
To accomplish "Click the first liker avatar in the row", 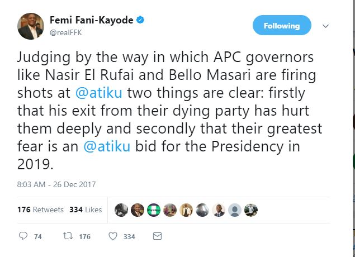I will (x=121, y=210).
